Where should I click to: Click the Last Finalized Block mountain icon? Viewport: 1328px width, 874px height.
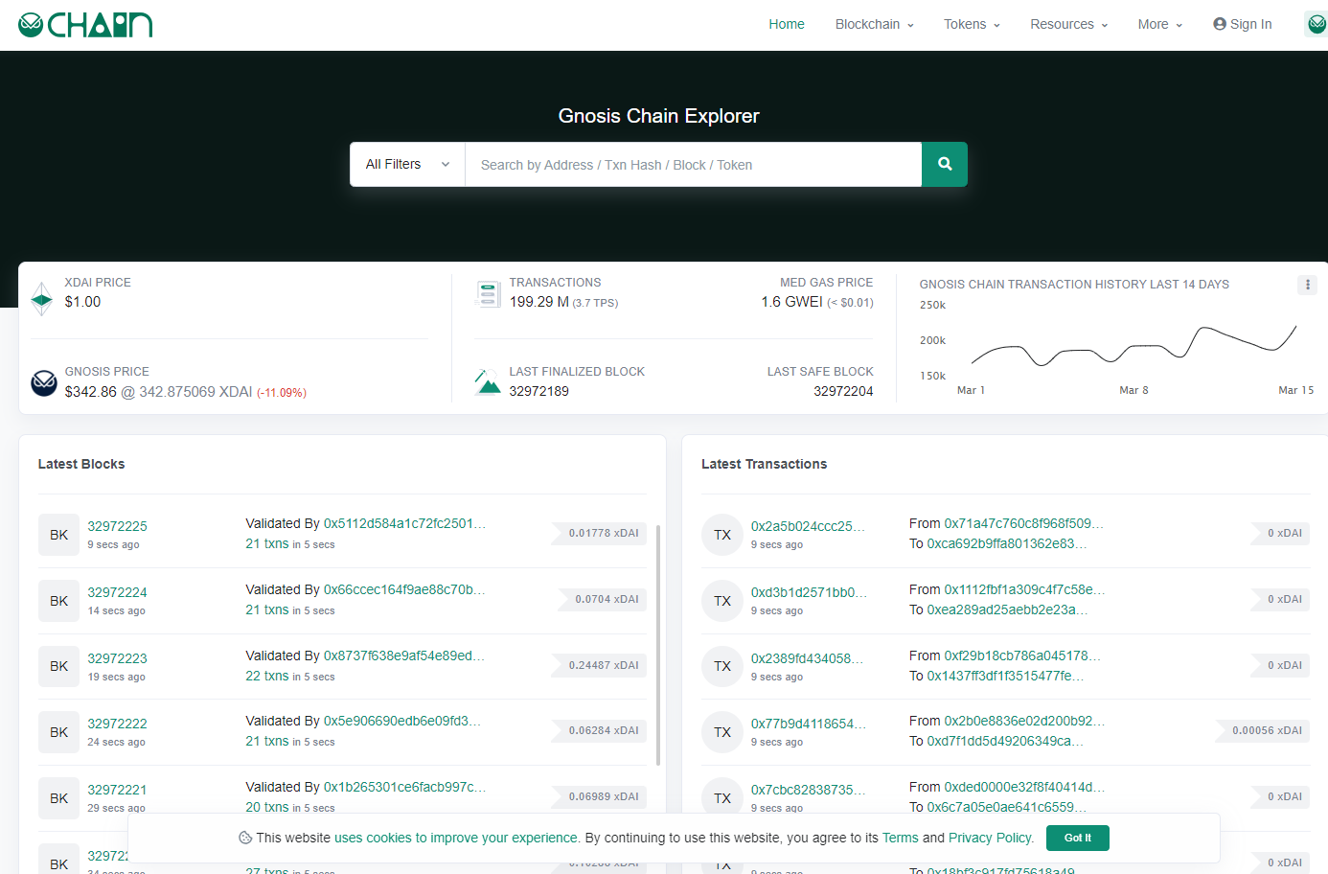click(487, 382)
